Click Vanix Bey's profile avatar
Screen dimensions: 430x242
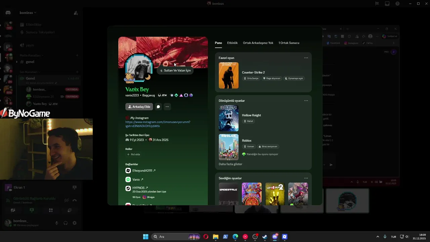point(139,68)
